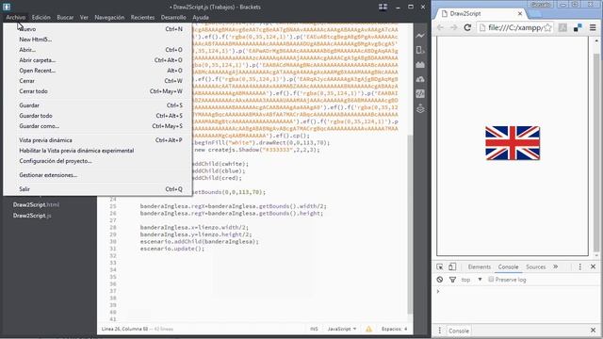Open Draw2Script.html in the file tree
603x339 pixels.
(x=36, y=204)
